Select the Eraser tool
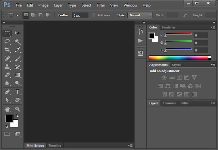 (x=7, y=75)
